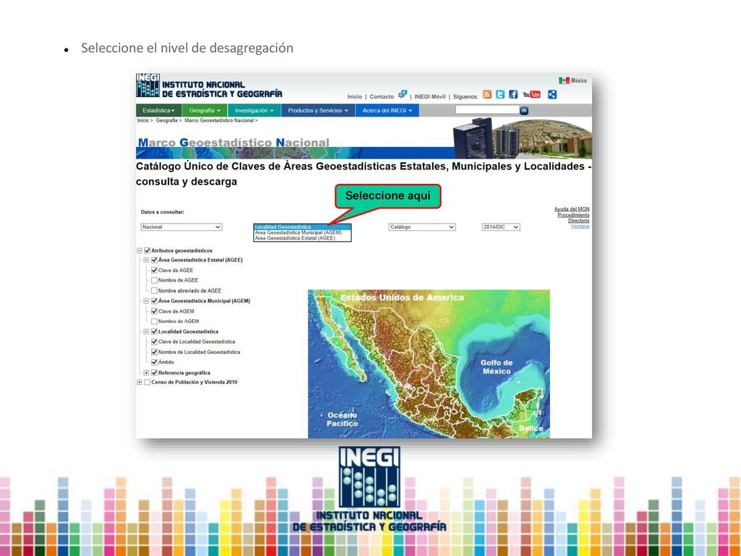Toggle Atributos geoestadísticos checkbox
This screenshot has width=741, height=556.
(x=147, y=250)
